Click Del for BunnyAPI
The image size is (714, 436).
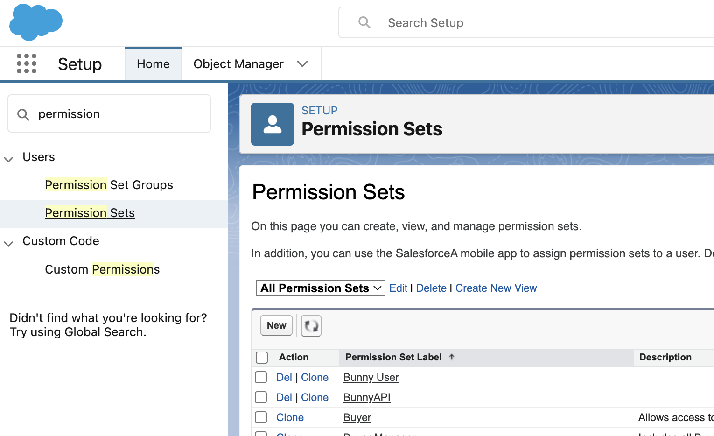click(x=284, y=397)
